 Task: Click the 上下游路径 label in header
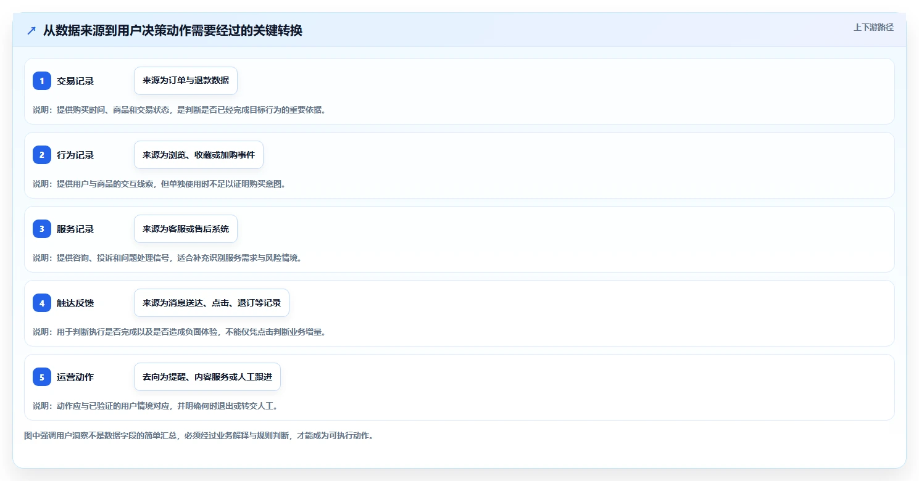click(873, 27)
